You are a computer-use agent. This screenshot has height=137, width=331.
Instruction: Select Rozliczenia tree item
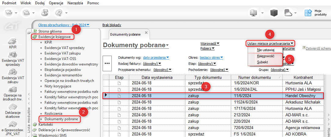53,114
